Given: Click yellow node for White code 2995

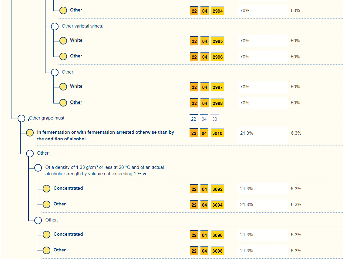Looking at the screenshot, I should (x=63, y=41).
